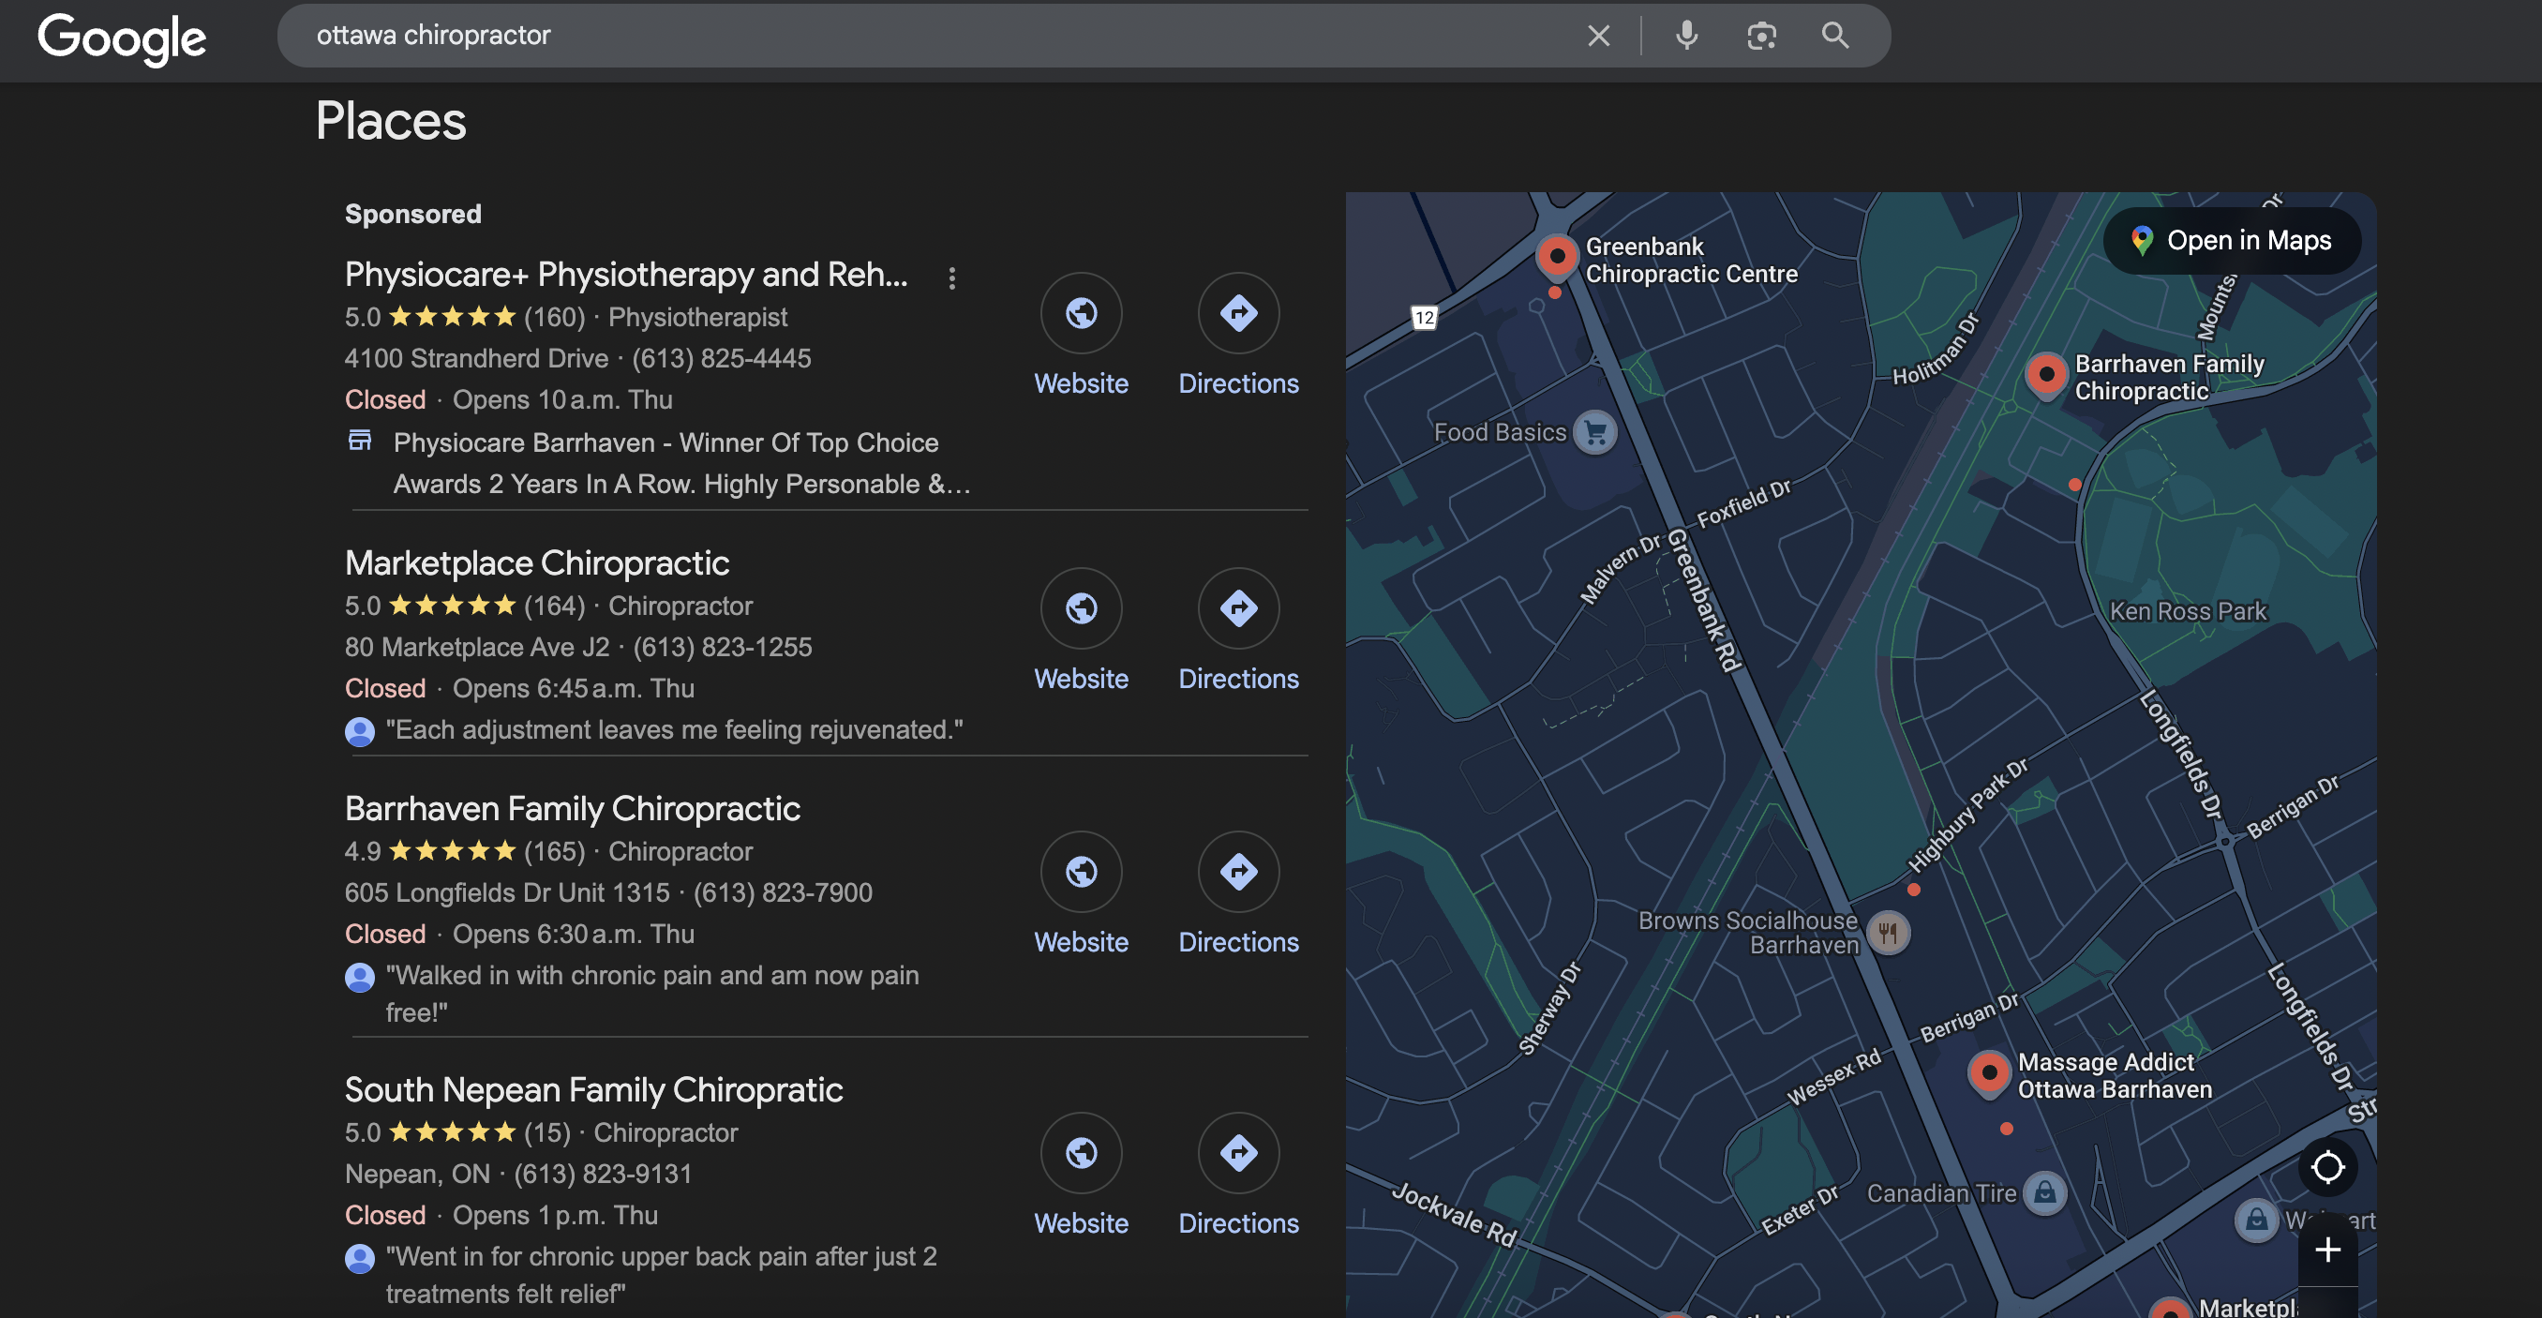
Task: Click Food Basics shopping cart map marker
Action: coord(1594,432)
